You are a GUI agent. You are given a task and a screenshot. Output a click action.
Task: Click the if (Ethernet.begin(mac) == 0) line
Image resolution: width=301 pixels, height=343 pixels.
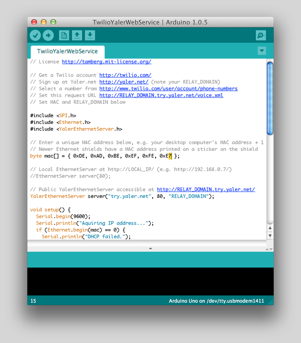(81, 230)
